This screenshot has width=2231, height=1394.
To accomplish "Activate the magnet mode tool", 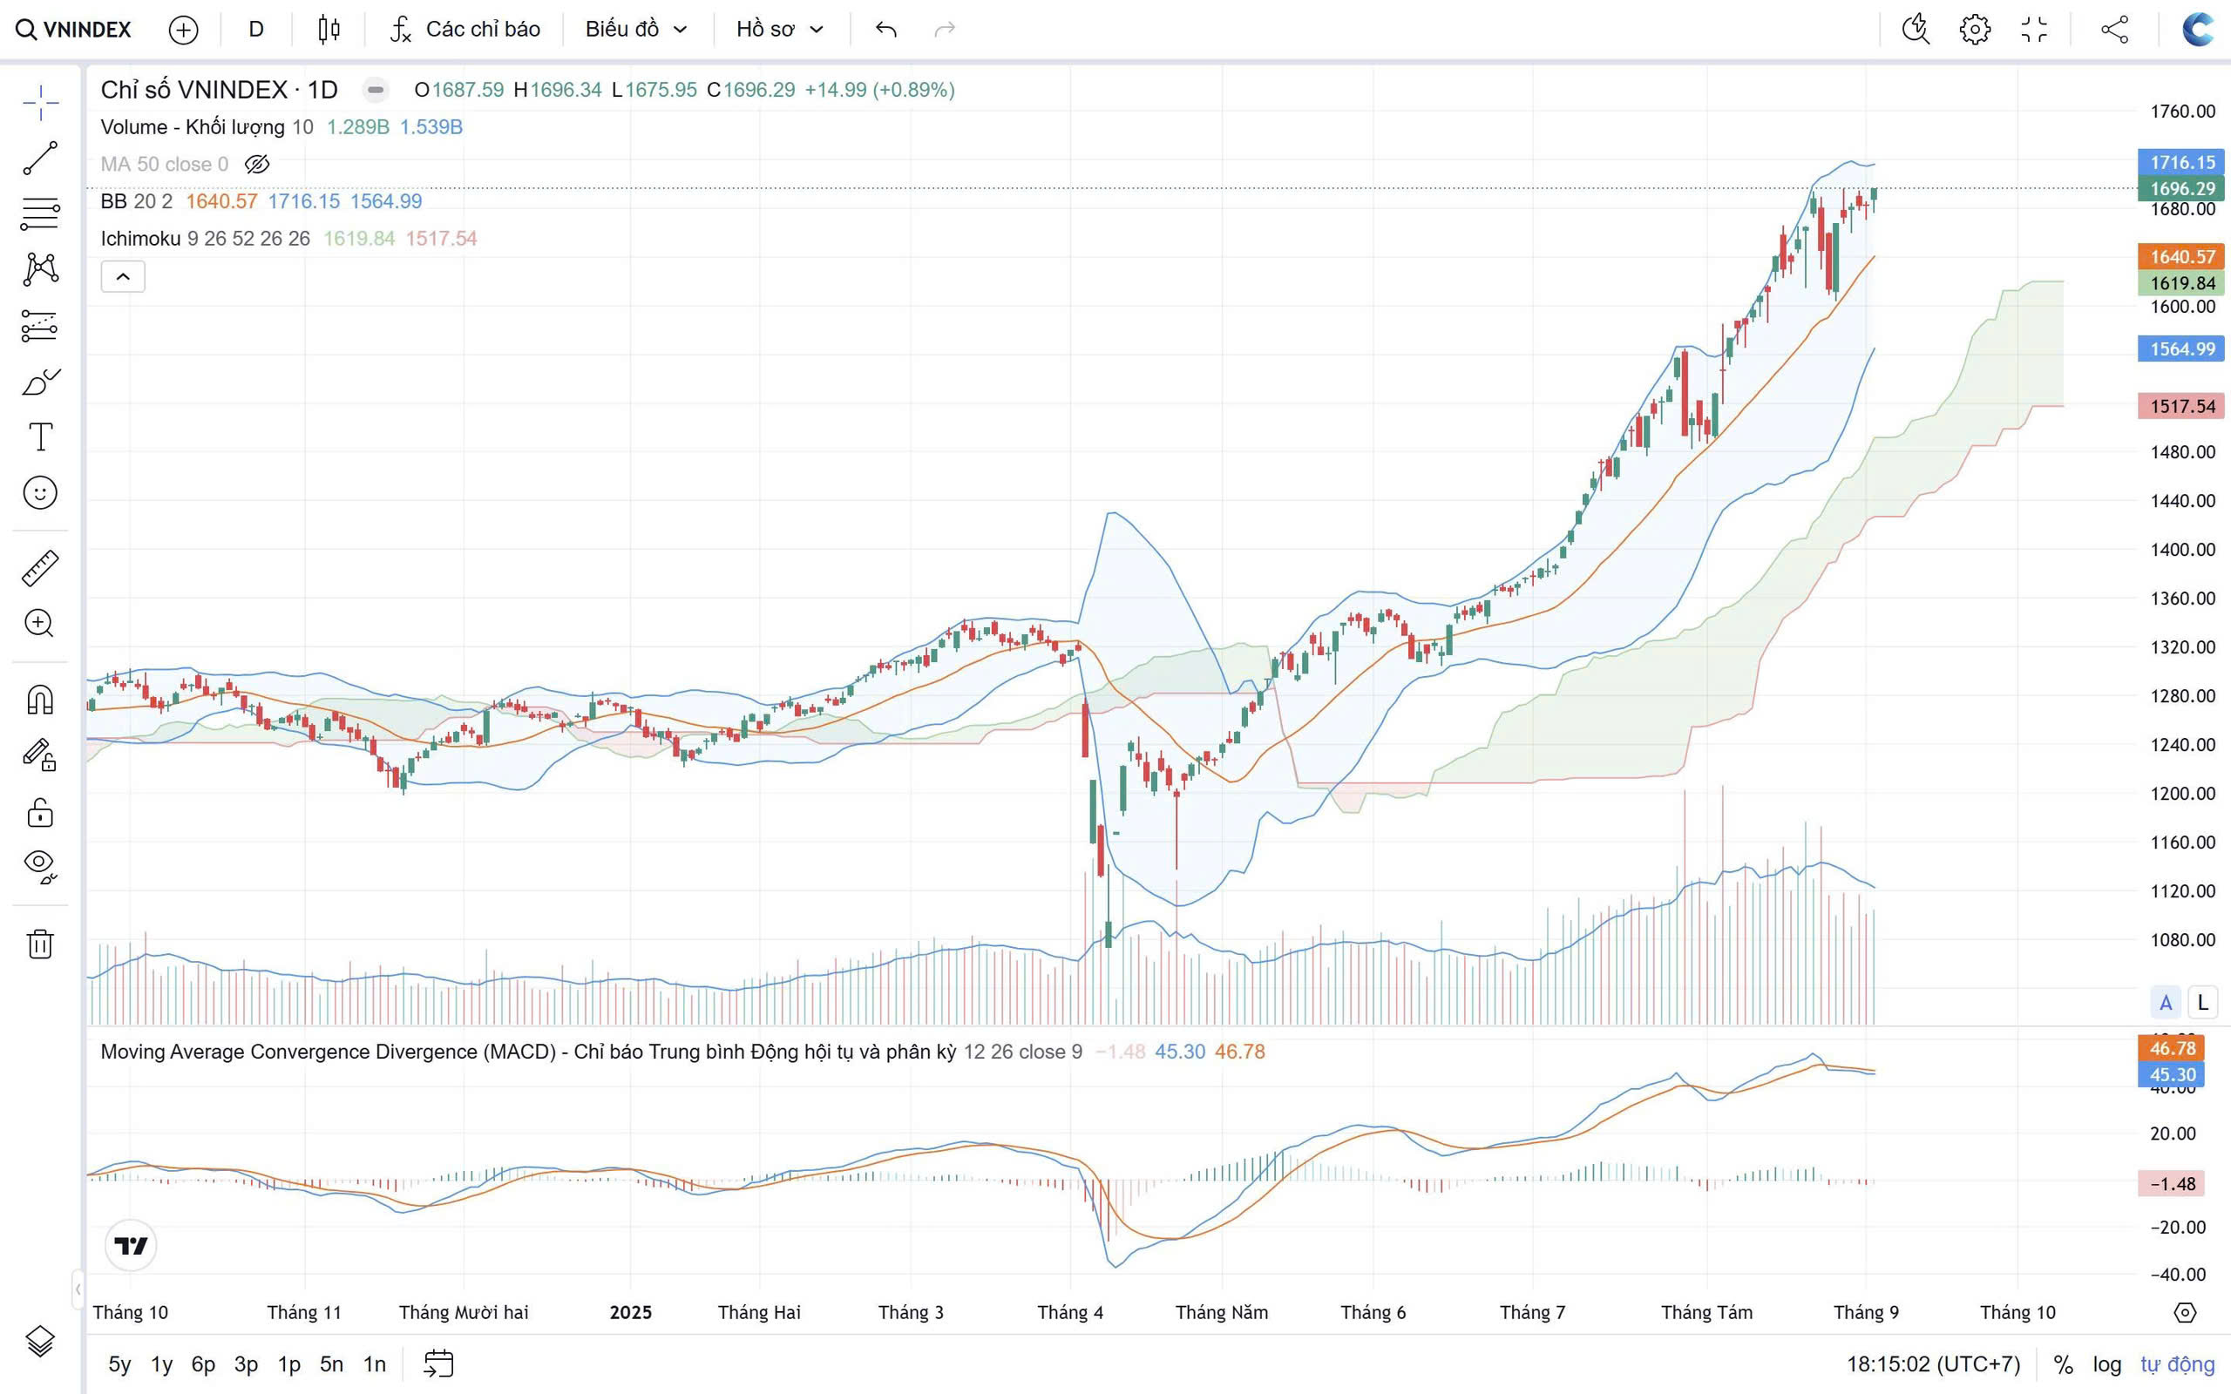I will [x=41, y=700].
